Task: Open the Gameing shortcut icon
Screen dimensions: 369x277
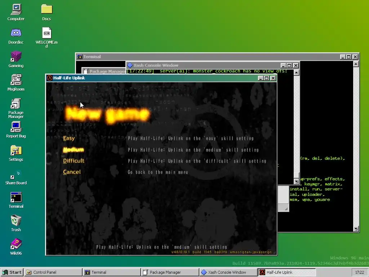Action: point(16,60)
